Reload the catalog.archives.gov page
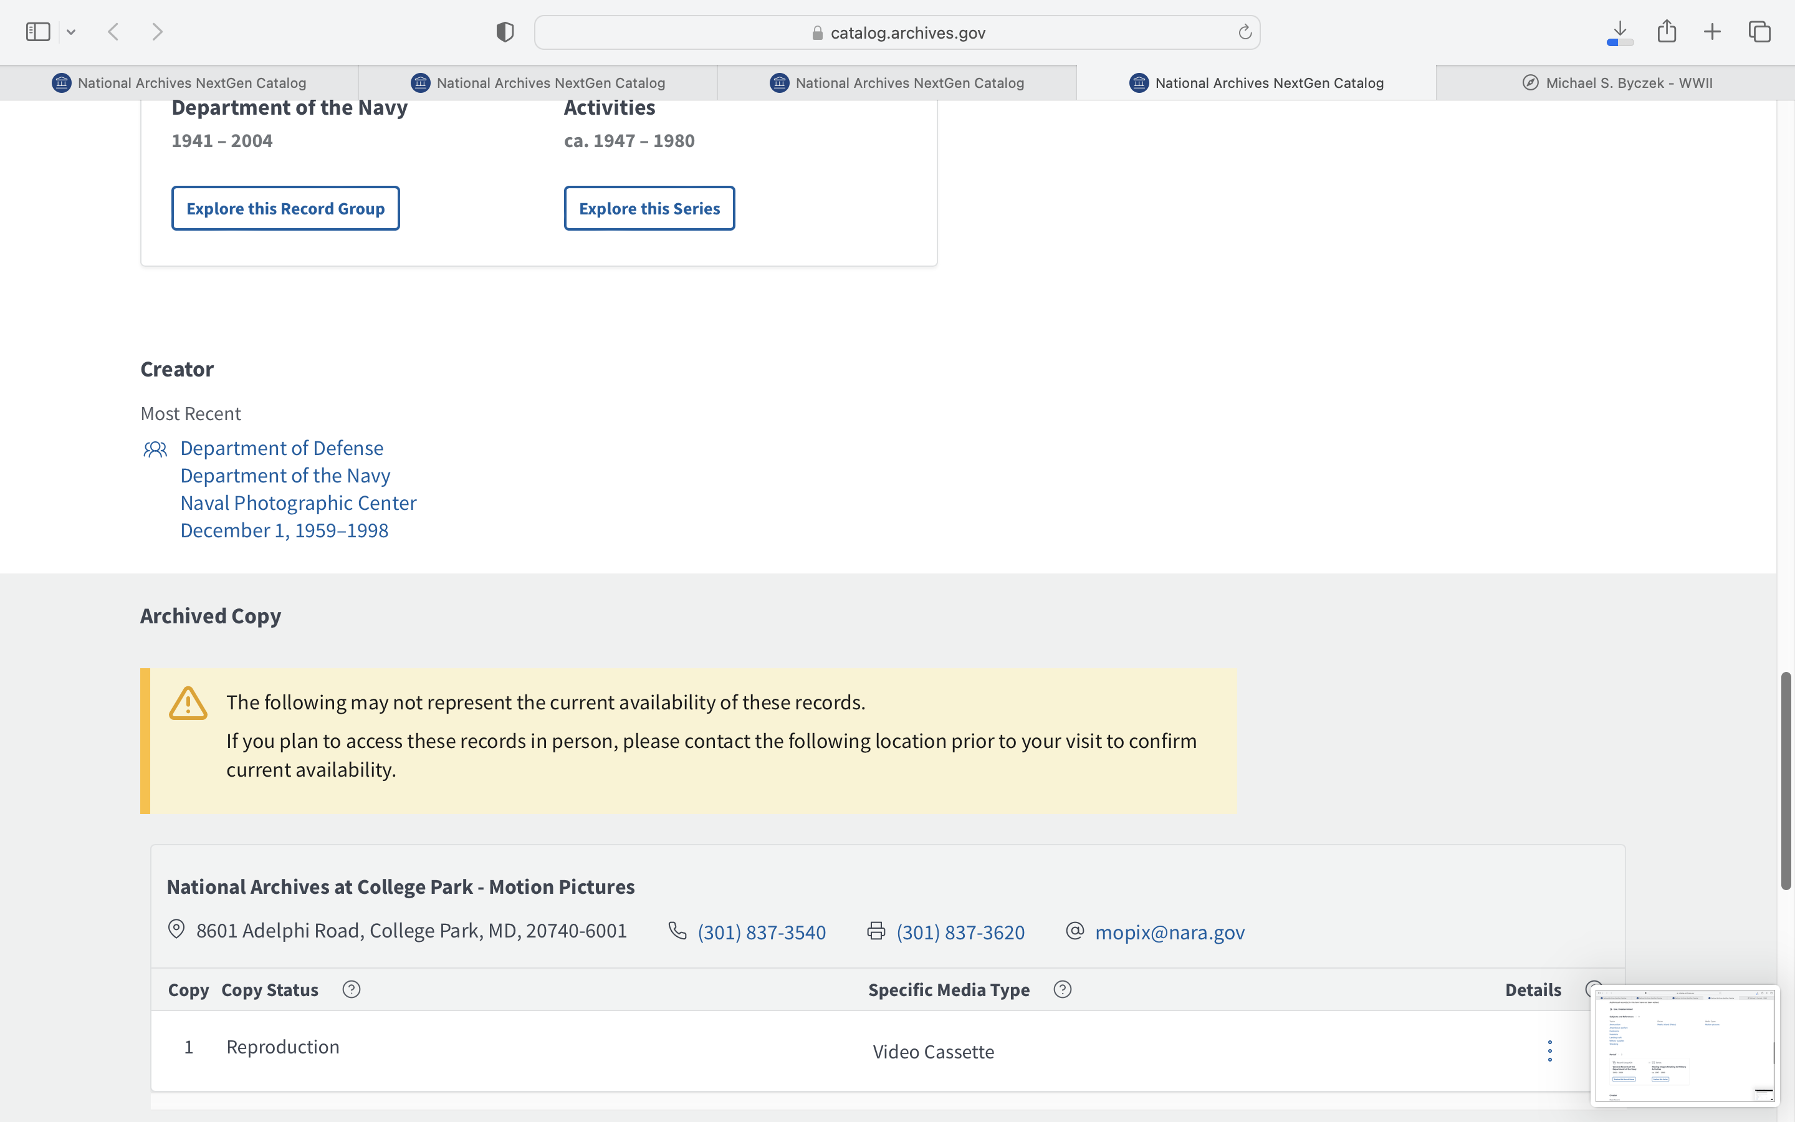 coord(1245,32)
